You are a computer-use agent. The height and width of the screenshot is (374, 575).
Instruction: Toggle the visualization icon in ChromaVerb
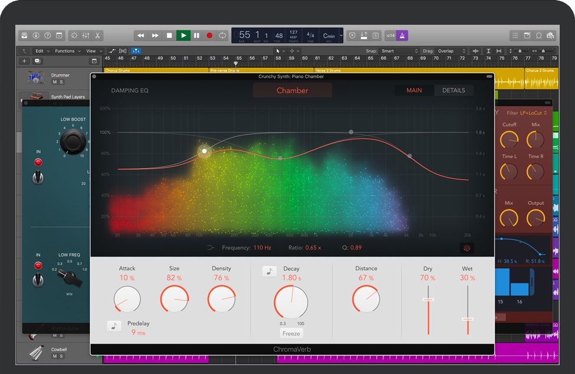pos(466,248)
